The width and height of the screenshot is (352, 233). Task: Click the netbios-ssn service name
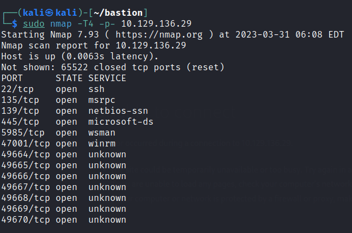[118, 111]
